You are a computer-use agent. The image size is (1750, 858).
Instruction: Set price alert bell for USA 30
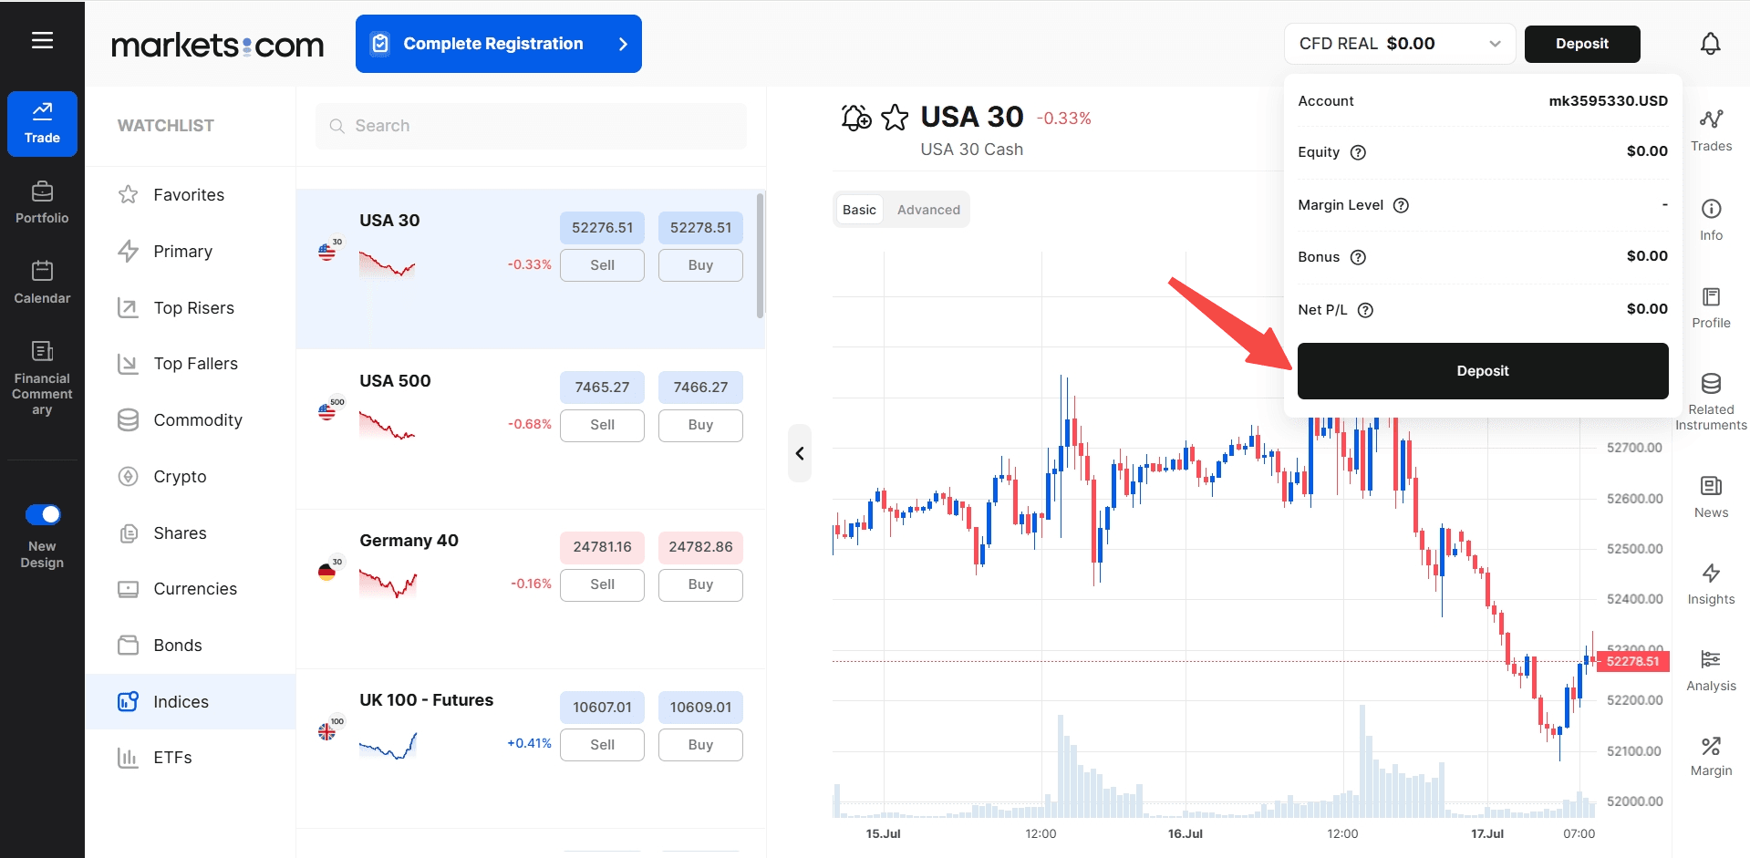(x=855, y=118)
